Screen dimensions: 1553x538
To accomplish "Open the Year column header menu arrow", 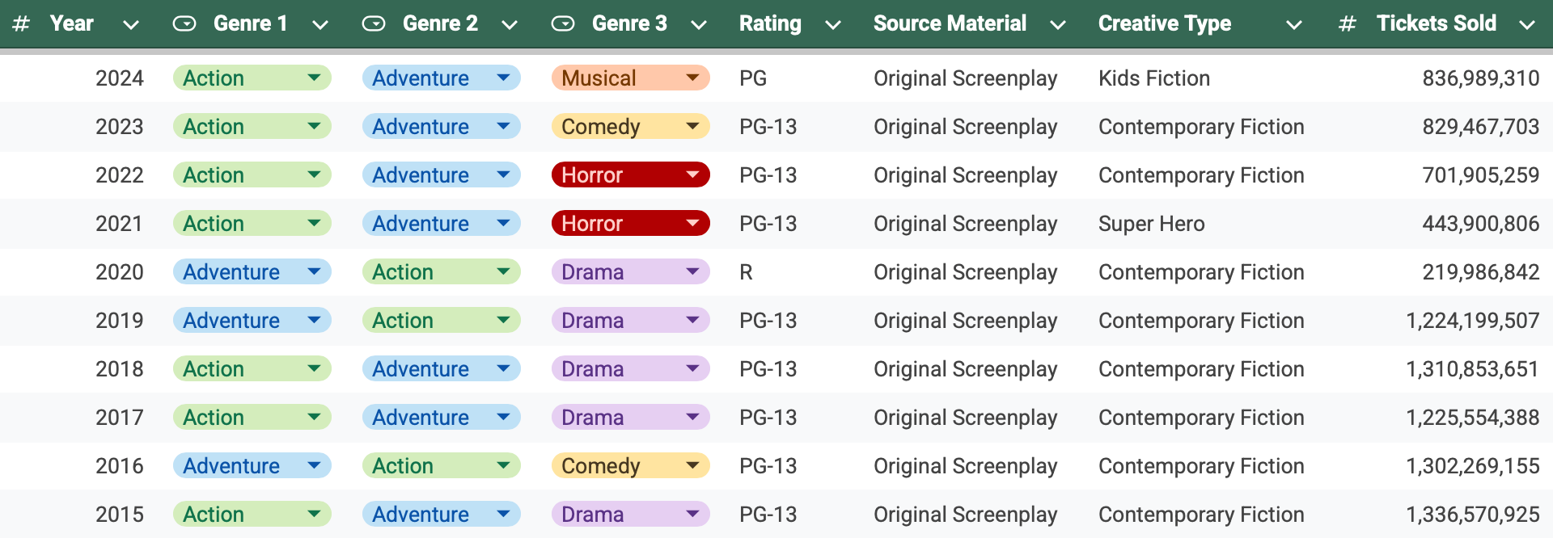I will 130,25.
